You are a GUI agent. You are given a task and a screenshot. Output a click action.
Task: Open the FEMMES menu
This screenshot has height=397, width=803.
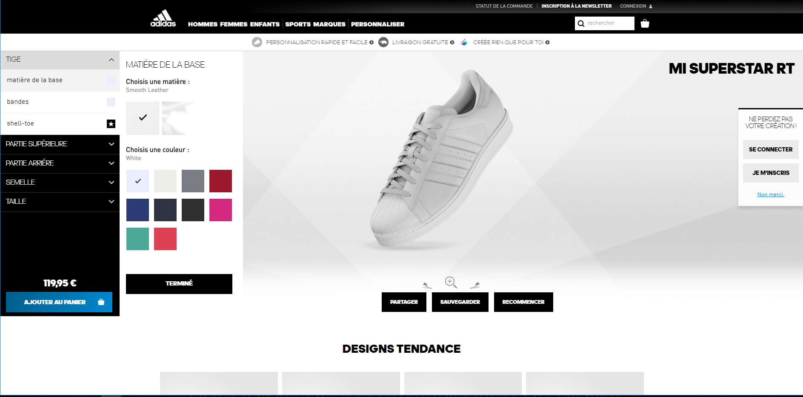234,24
